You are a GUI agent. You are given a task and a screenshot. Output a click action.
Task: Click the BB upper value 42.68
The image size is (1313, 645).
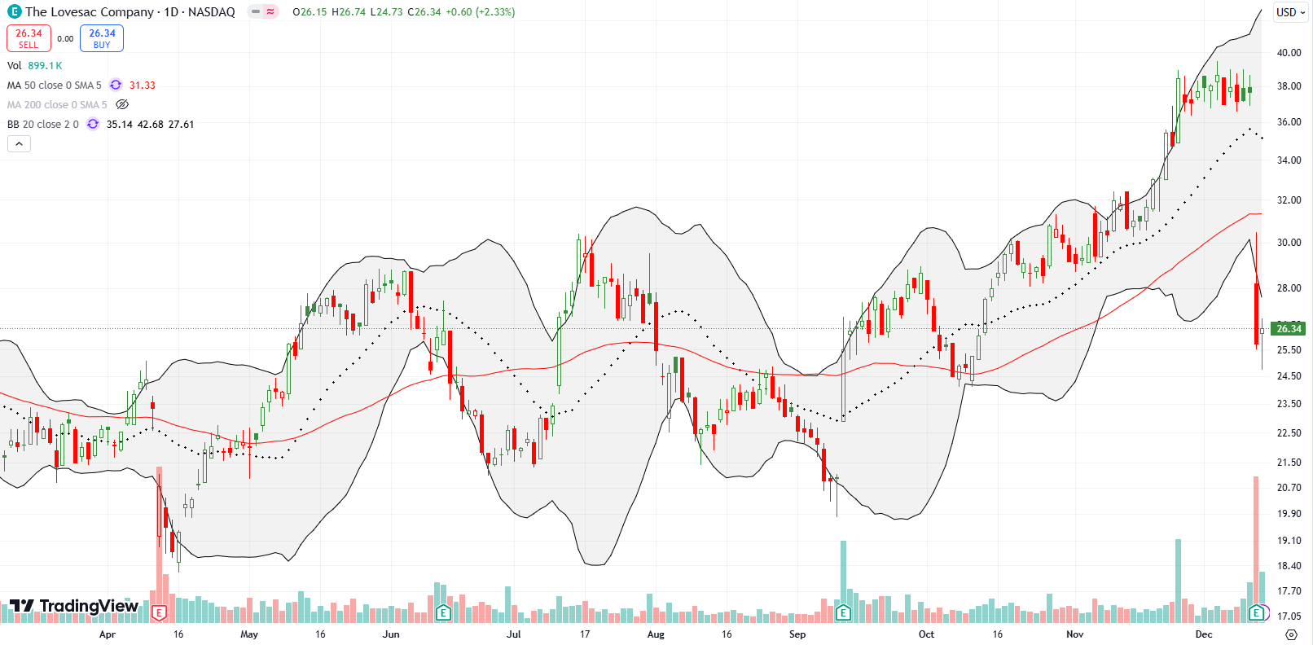tap(150, 124)
